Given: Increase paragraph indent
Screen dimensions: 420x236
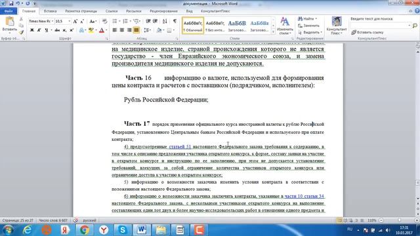Looking at the screenshot, I should pyautogui.click(x=155, y=21).
